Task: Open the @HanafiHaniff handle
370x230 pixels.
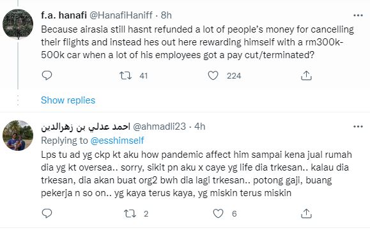Action: pyautogui.click(x=121, y=15)
